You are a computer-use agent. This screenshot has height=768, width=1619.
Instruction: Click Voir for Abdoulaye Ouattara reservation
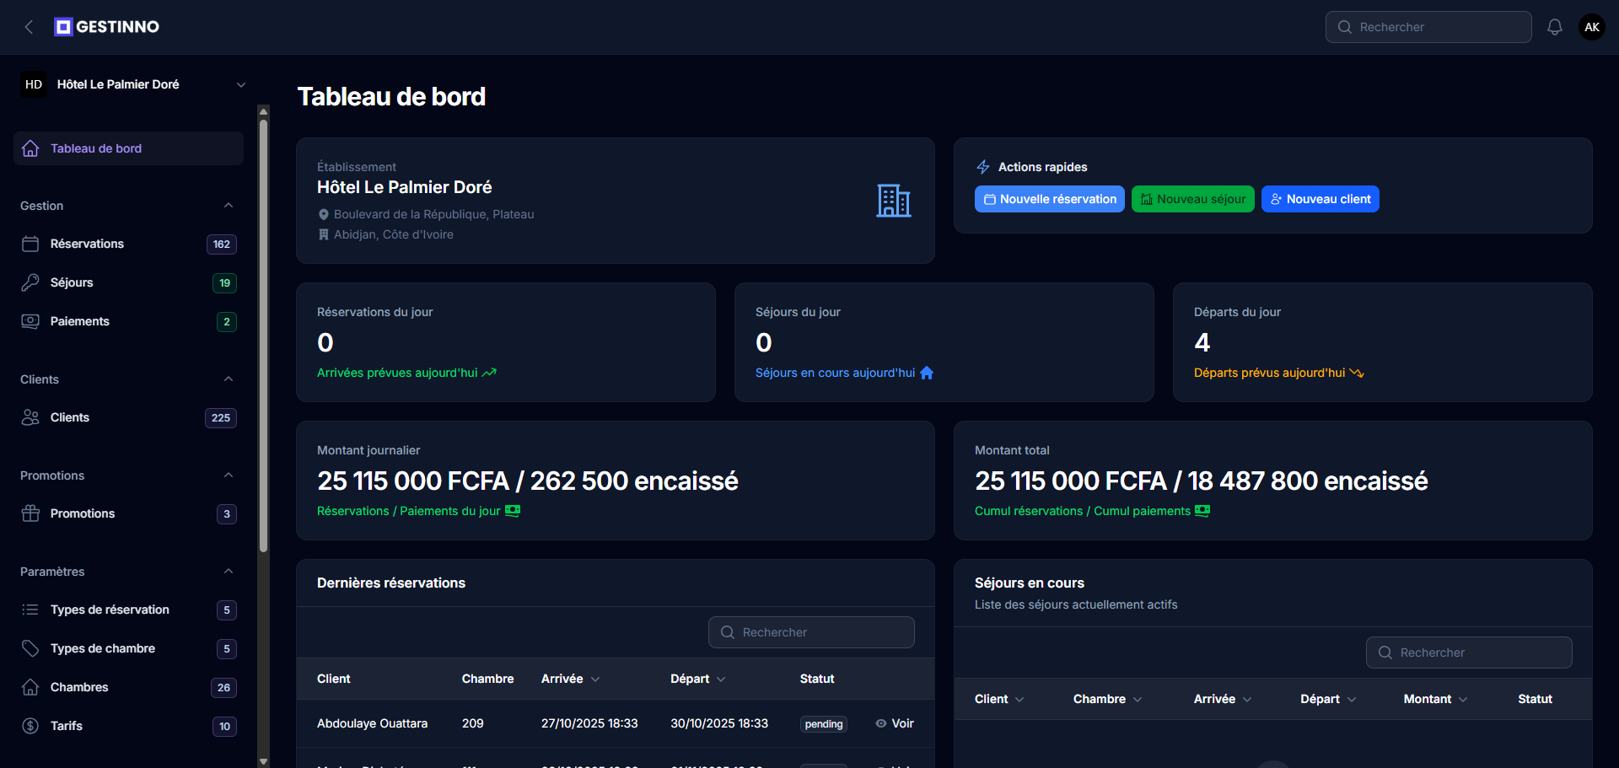(895, 723)
